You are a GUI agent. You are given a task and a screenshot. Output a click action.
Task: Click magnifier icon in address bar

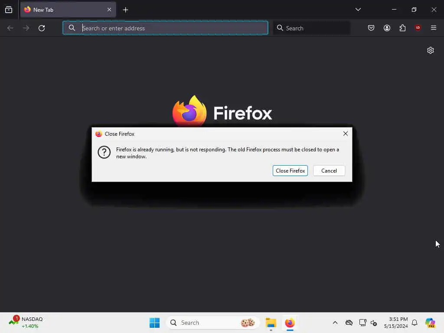(72, 28)
